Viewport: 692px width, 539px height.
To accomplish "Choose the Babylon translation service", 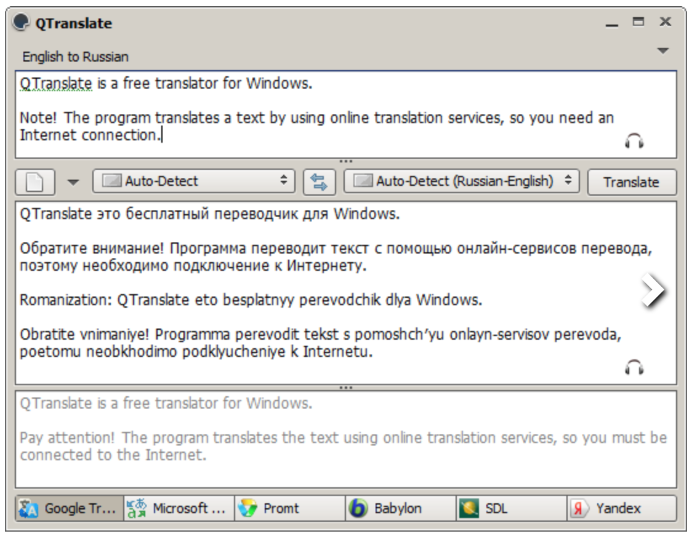I will (400, 509).
